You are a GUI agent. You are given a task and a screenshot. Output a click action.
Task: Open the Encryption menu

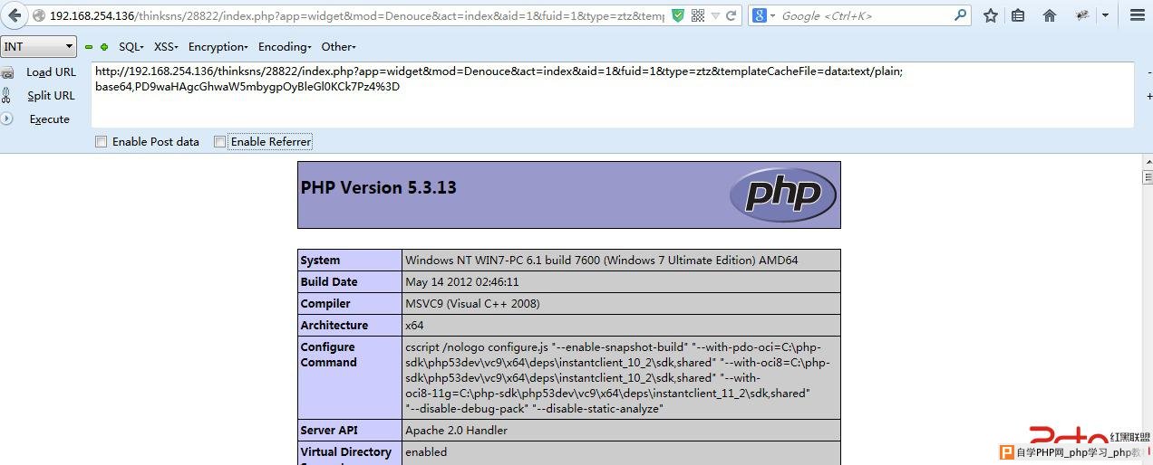click(x=218, y=47)
